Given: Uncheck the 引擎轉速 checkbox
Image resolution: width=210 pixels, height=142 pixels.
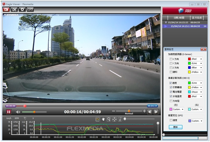Looking at the screenshot, I should 171,87.
